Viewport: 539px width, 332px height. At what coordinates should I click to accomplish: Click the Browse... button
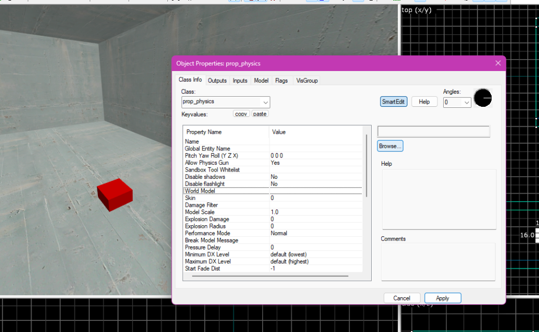(390, 146)
